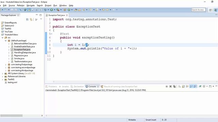218x122 pixels.
Task: Collapse the (default package) node
Action: coord(6,41)
